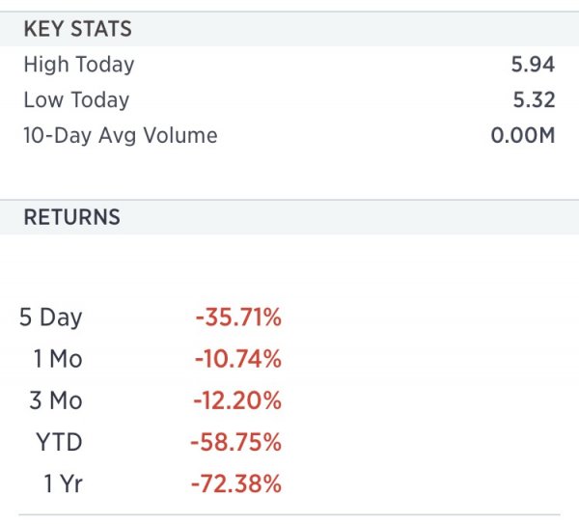Click the -10.74% one month return

pyautogui.click(x=236, y=359)
